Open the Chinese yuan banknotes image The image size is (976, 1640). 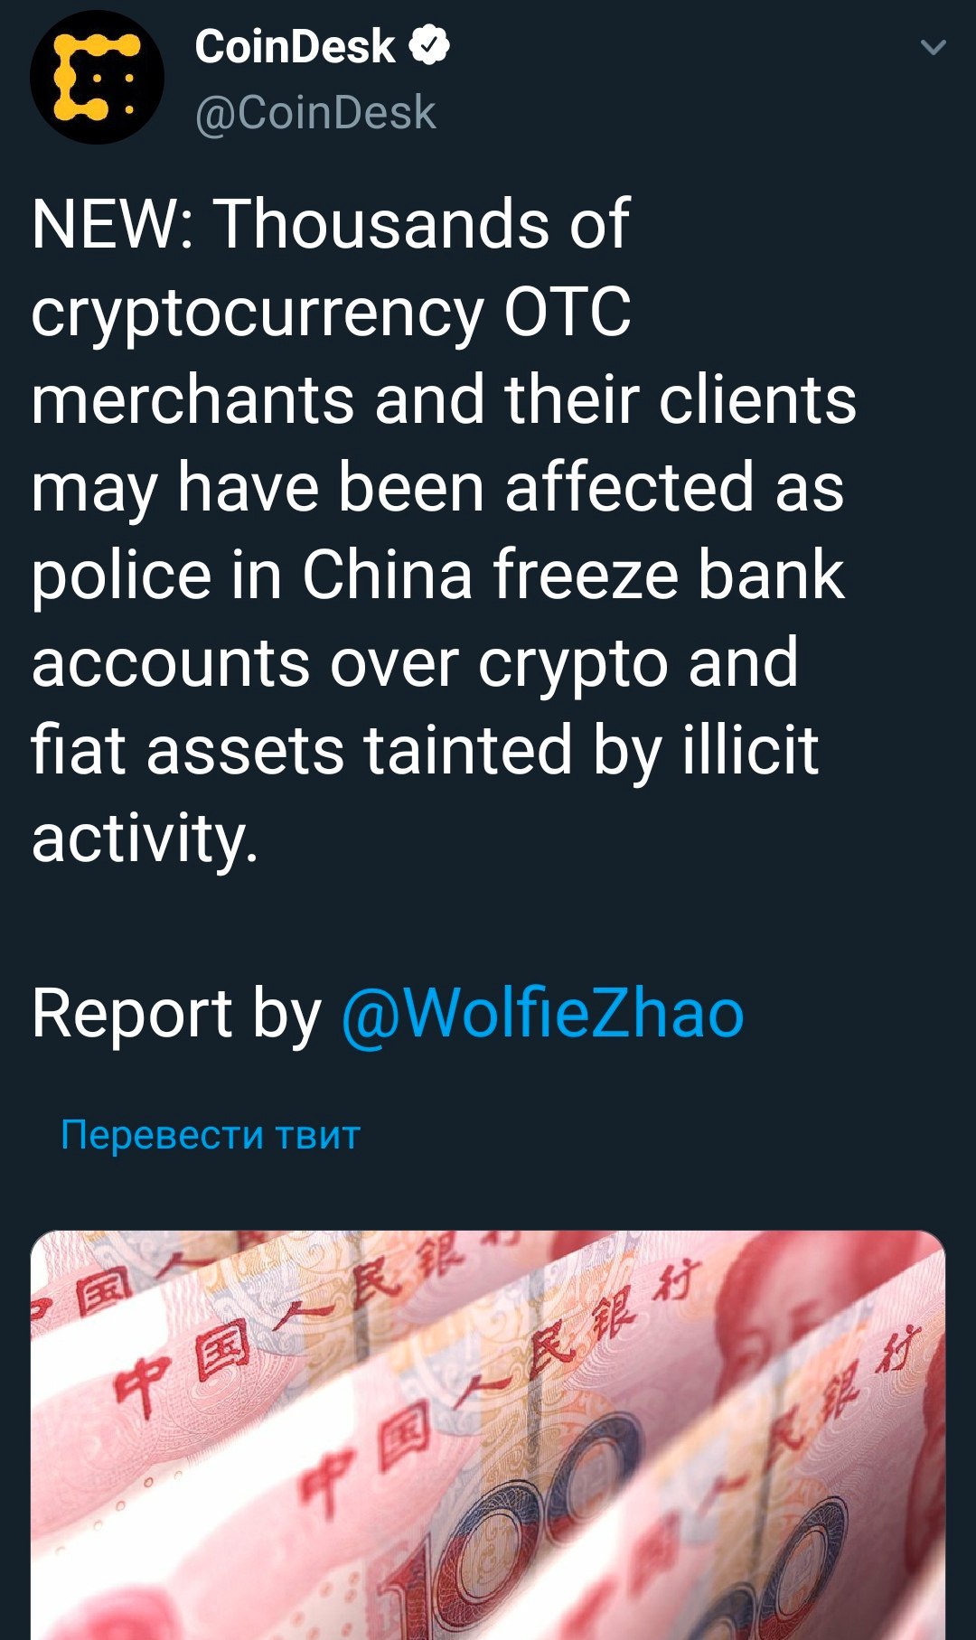(488, 1435)
